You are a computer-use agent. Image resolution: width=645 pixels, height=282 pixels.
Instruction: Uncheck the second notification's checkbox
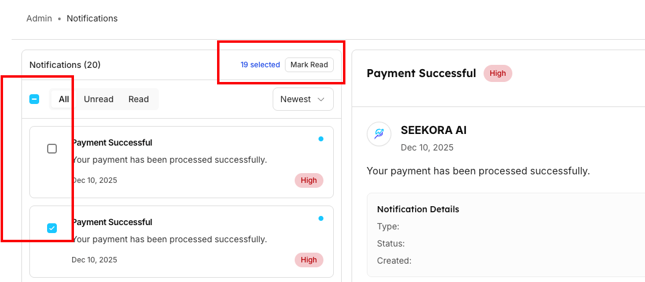52,228
